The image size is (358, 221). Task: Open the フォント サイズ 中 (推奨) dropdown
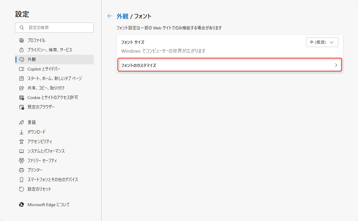(322, 42)
